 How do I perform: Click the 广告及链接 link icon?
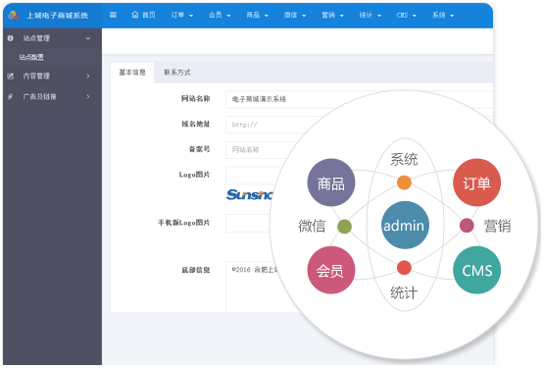(x=11, y=96)
